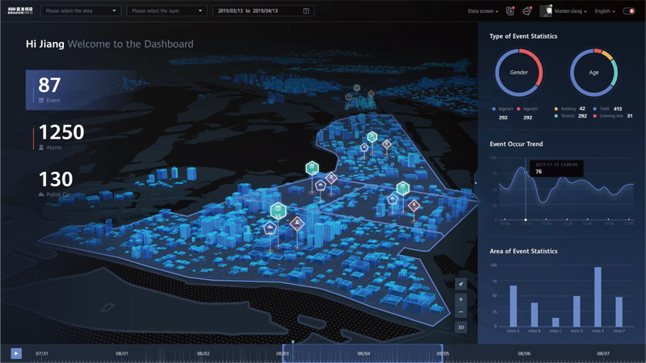
Task: Click the Dragon Info logo
Action: click(20, 11)
